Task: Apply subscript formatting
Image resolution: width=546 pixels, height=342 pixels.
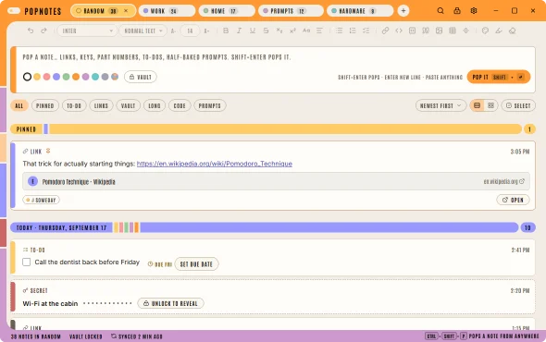Action: coord(279,31)
